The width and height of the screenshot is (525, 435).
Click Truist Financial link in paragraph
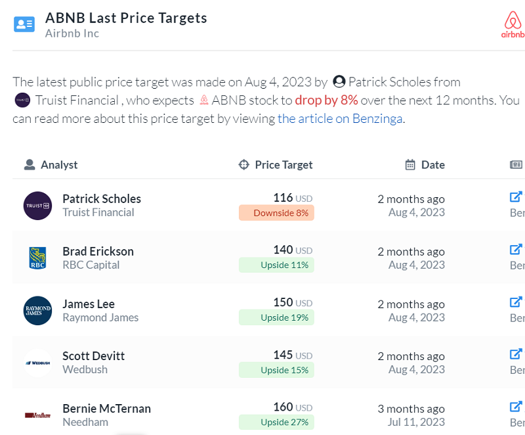click(76, 101)
